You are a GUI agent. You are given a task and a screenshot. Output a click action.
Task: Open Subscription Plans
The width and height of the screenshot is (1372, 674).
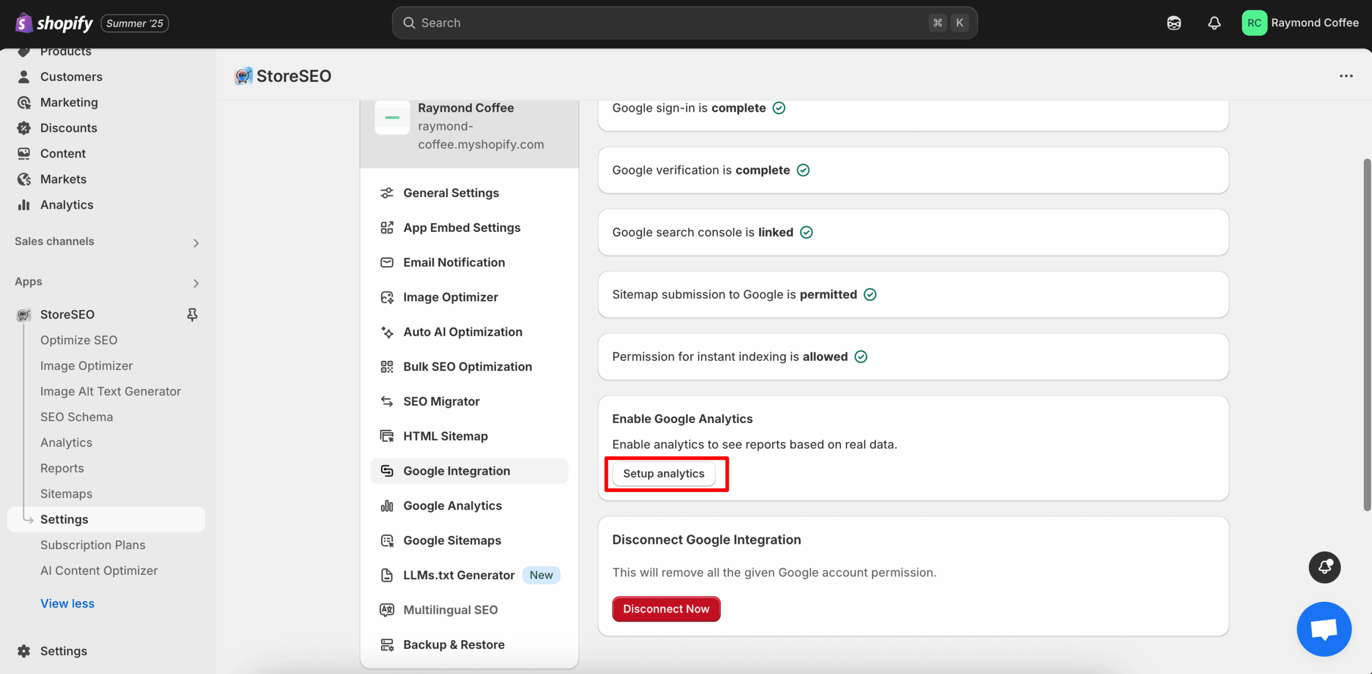click(93, 546)
